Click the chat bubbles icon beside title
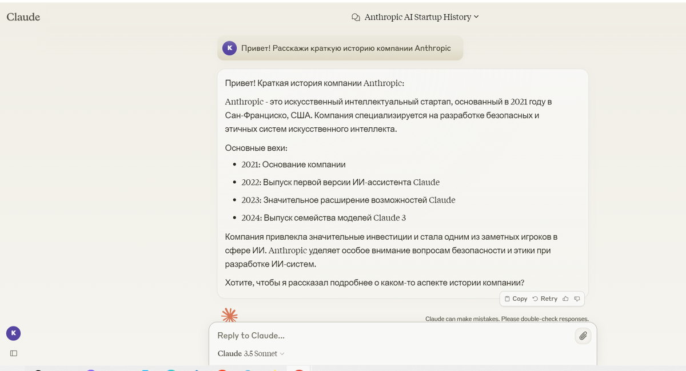 tap(356, 17)
